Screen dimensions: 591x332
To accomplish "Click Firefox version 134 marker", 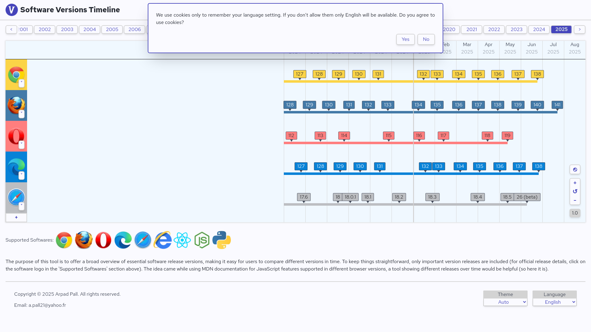I will click(418, 105).
